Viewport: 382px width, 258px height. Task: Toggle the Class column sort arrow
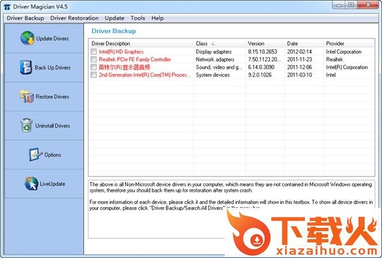tap(213, 43)
